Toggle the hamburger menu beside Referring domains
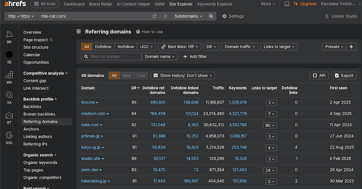362x189 pixels. pyautogui.click(x=79, y=32)
